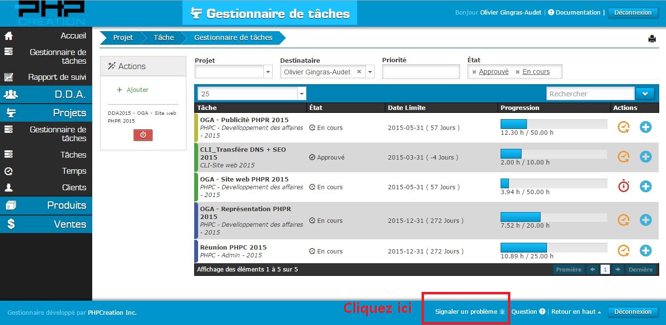Click plus icon on Réunion PHPC 2015 row
Image resolution: width=666 pixels, height=325 pixels.
coord(646,251)
